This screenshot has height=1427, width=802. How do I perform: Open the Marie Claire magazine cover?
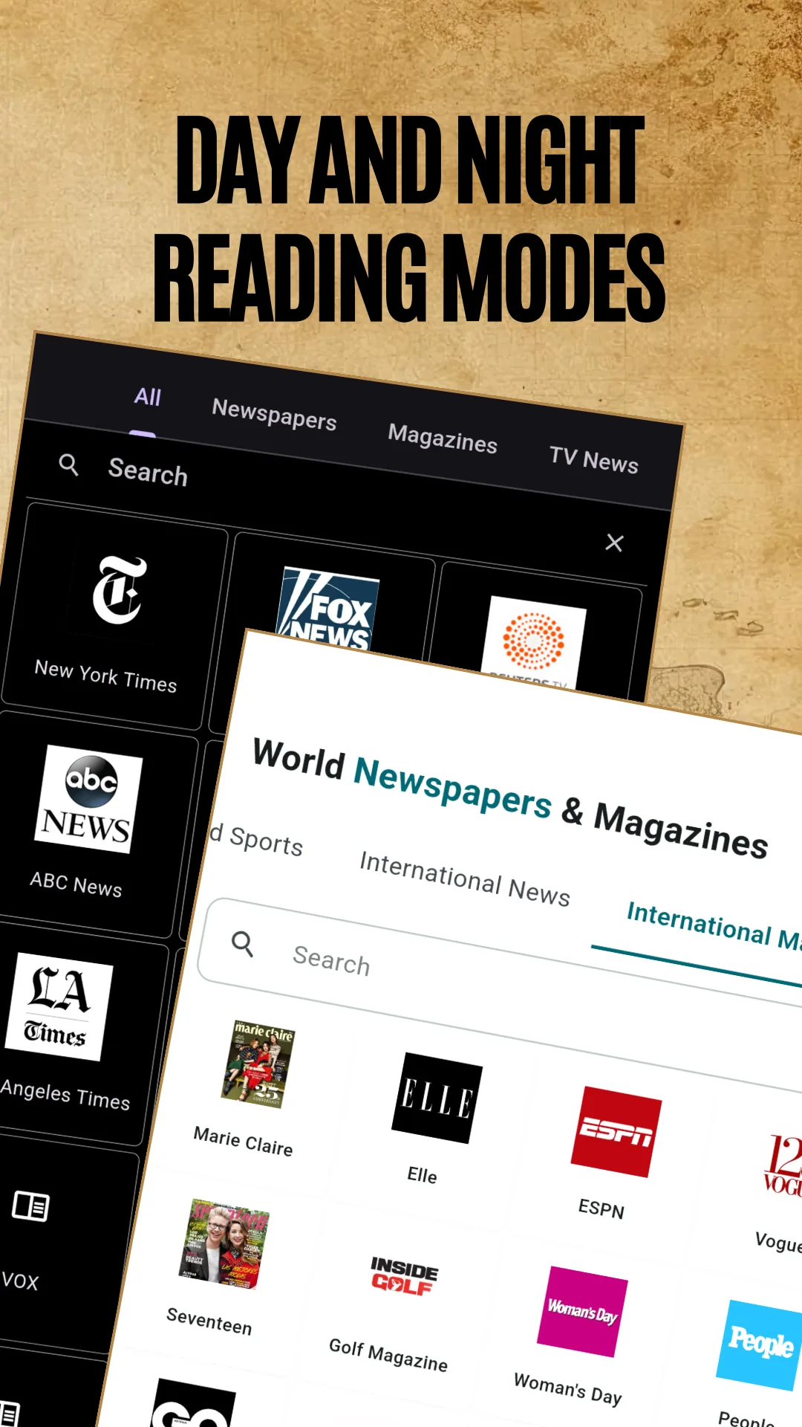coord(258,1064)
